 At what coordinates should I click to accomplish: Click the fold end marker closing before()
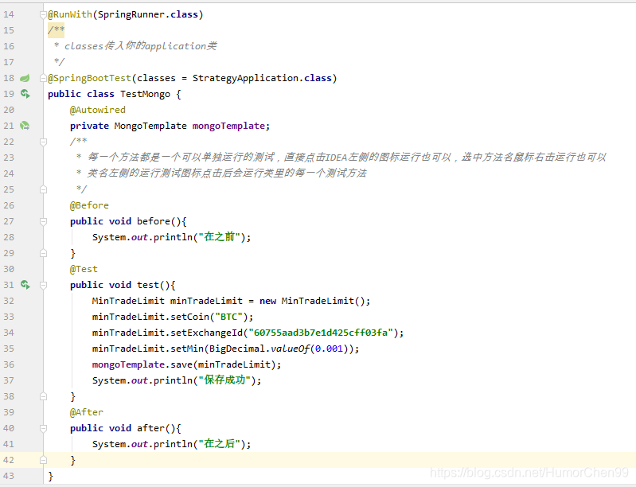pos(43,253)
